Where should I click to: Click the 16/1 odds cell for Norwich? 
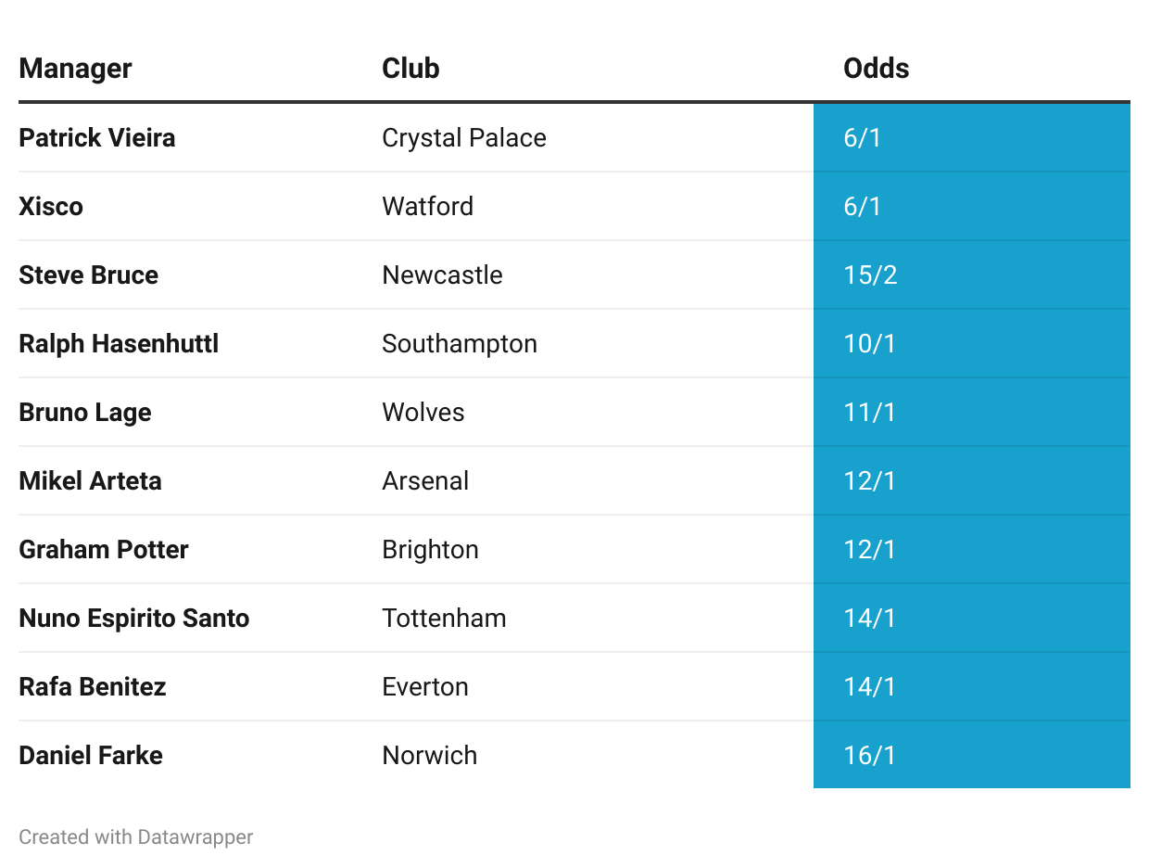[x=870, y=756]
